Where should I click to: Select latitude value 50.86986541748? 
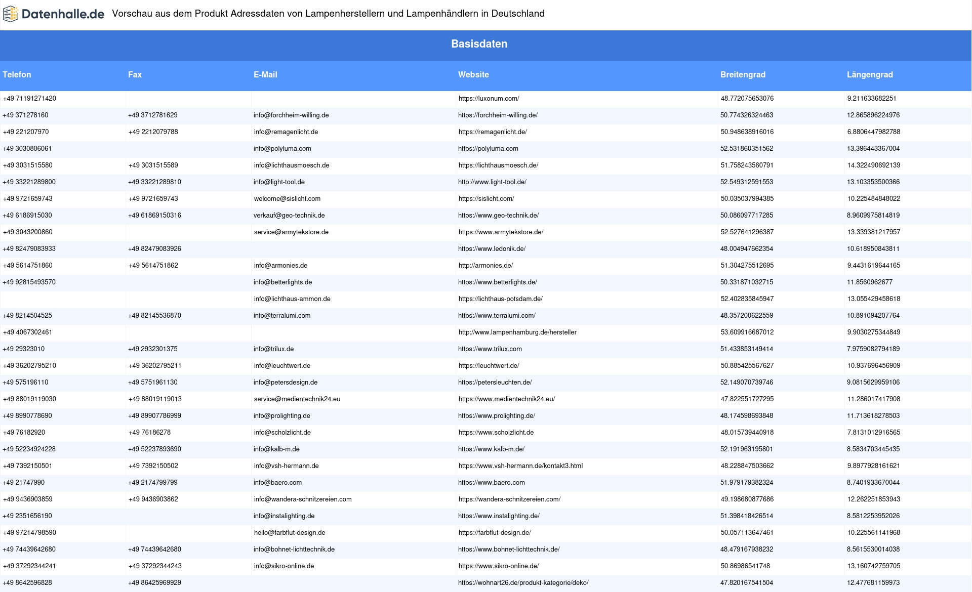click(x=745, y=566)
